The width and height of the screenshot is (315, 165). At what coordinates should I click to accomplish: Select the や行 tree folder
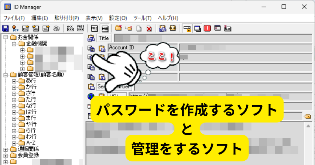click(31, 124)
